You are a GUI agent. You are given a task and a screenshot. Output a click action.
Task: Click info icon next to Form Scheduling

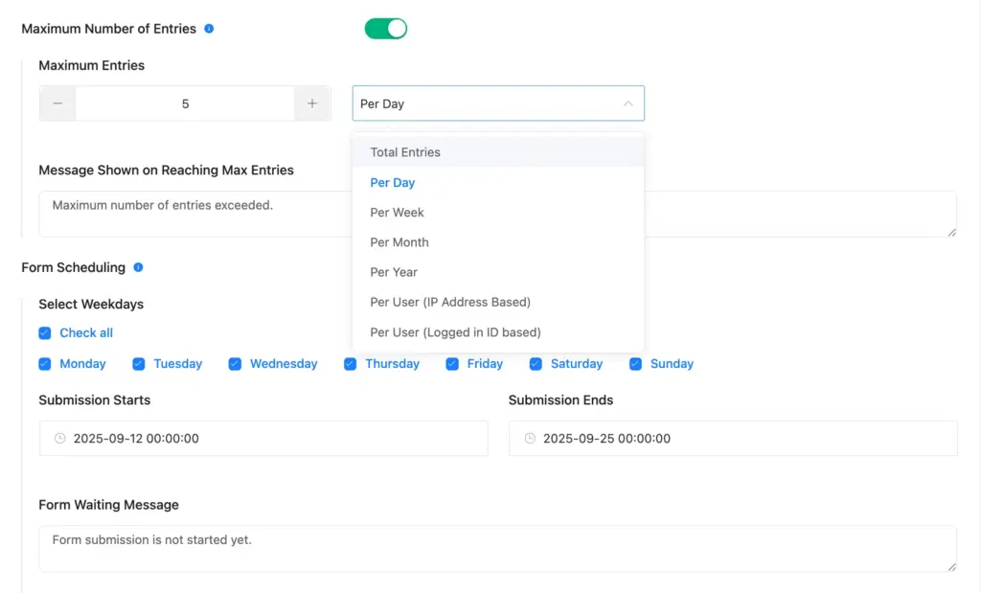138,267
